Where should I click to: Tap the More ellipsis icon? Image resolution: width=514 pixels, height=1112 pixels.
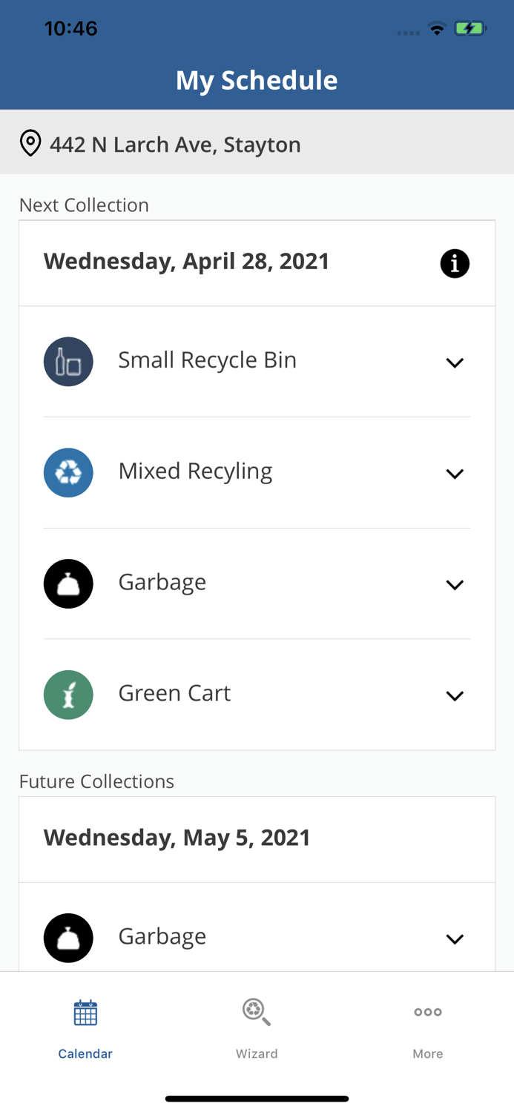click(x=428, y=1010)
